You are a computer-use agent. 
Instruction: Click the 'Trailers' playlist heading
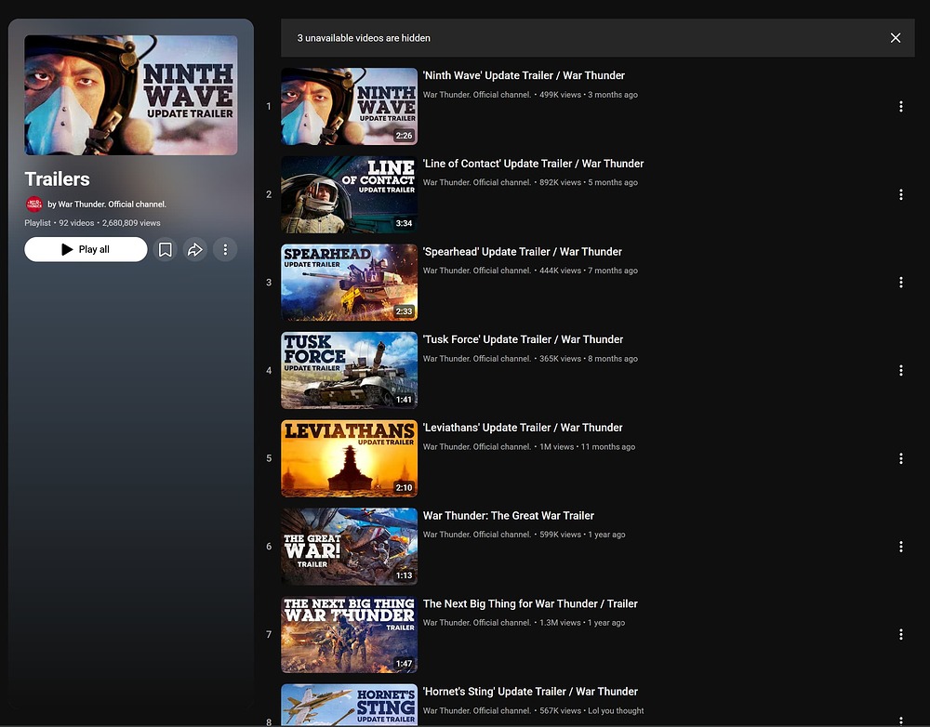[x=57, y=179]
